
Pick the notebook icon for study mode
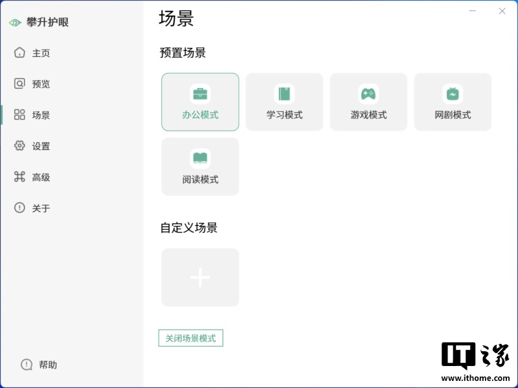(x=284, y=94)
